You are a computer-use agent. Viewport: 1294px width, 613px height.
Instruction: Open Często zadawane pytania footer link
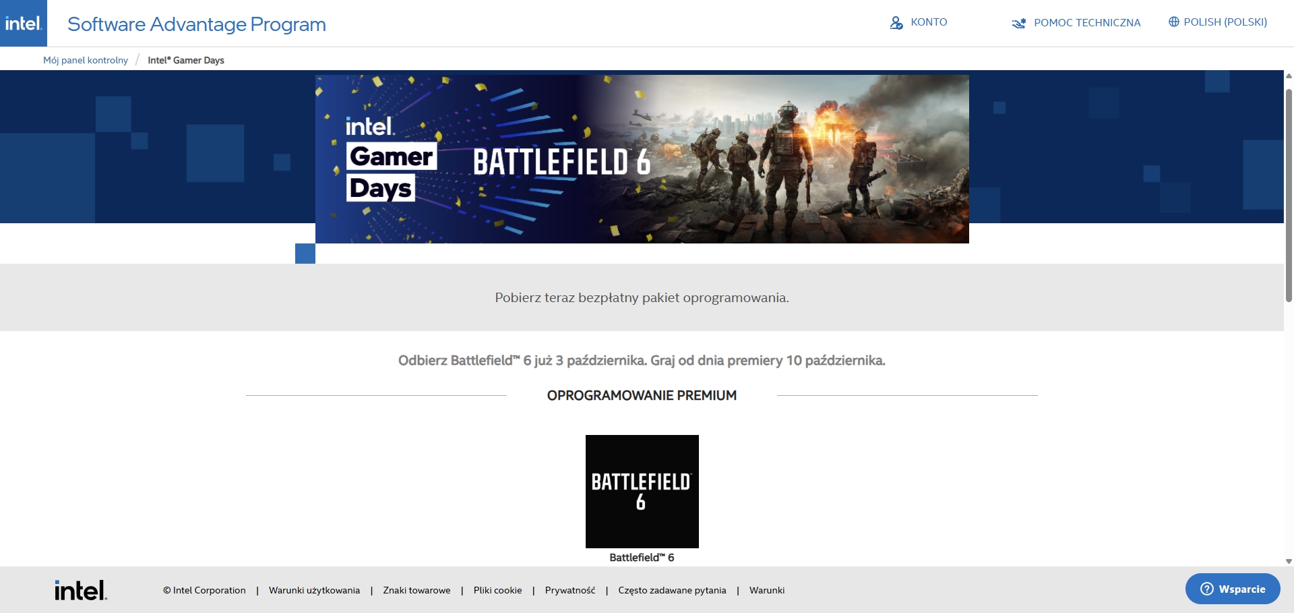673,591
